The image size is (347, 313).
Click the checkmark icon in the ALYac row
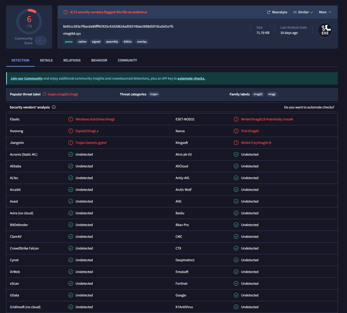tap(71, 178)
